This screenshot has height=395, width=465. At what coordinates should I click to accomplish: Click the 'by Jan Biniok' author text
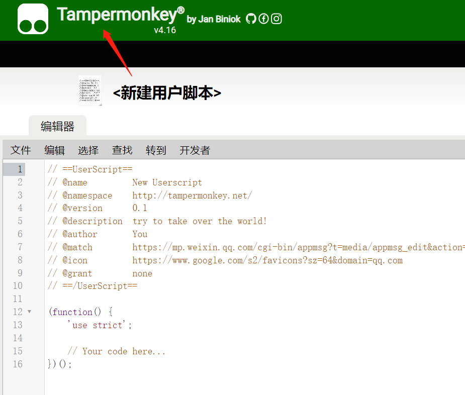click(x=214, y=19)
